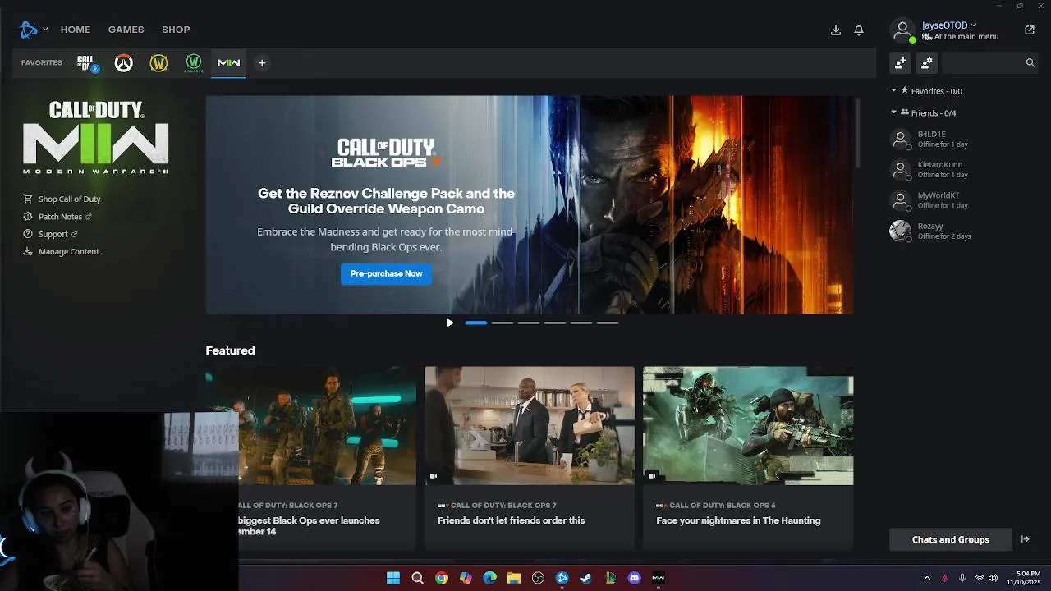Click the Pre-purchase Now button
Image resolution: width=1051 pixels, height=591 pixels.
pyautogui.click(x=386, y=273)
